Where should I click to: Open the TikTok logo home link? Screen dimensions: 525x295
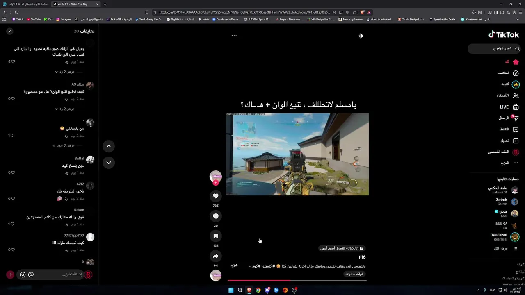click(504, 34)
